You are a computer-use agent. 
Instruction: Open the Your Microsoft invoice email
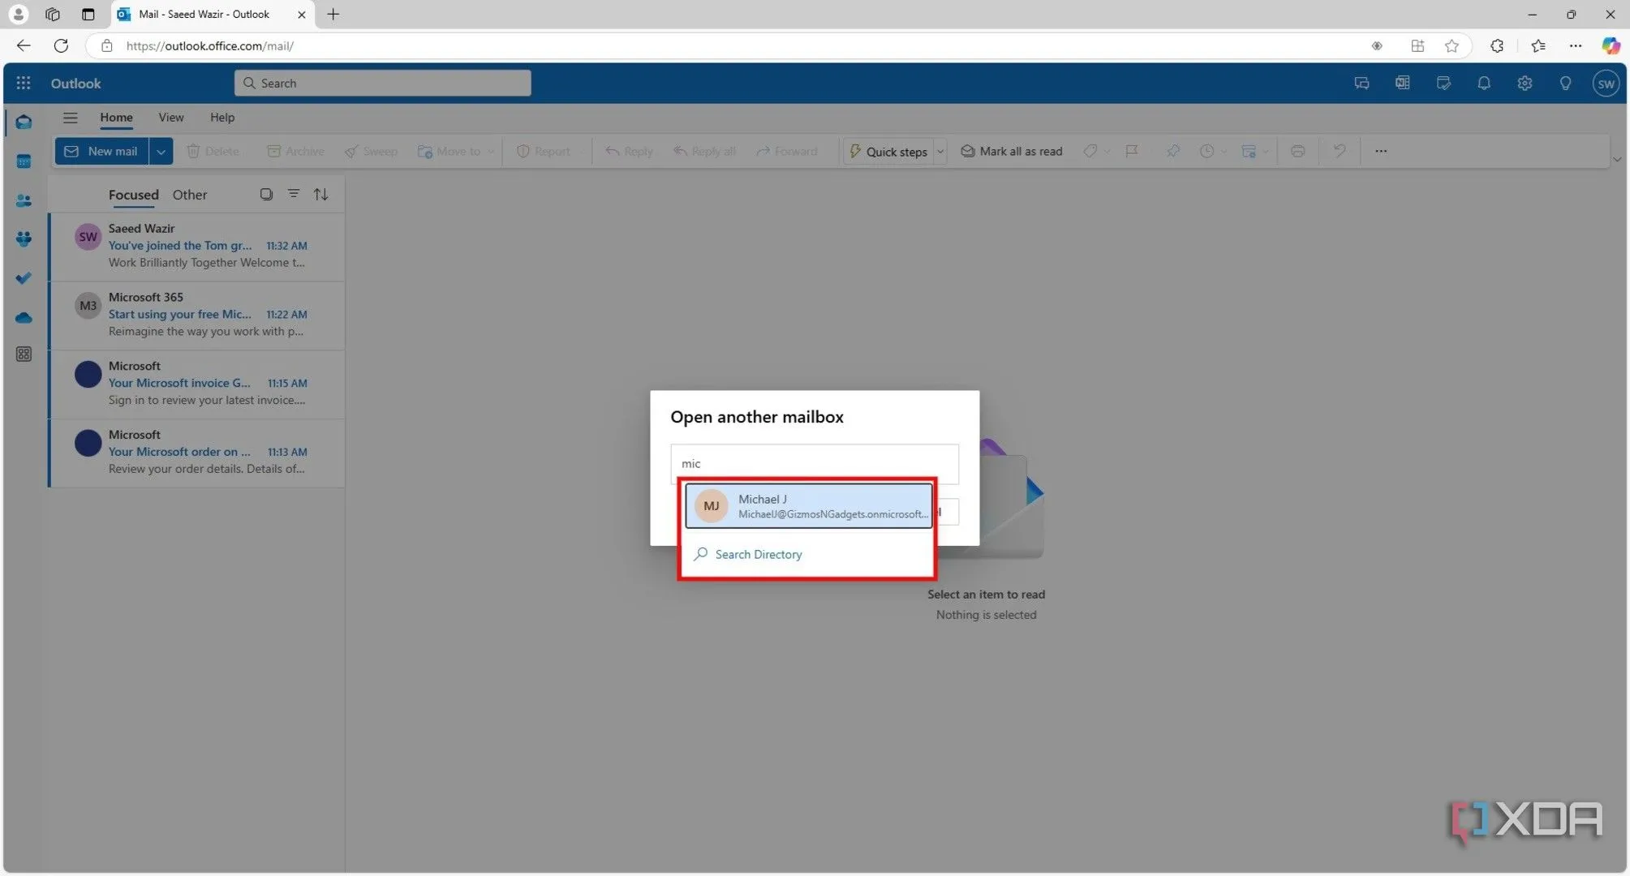point(197,384)
